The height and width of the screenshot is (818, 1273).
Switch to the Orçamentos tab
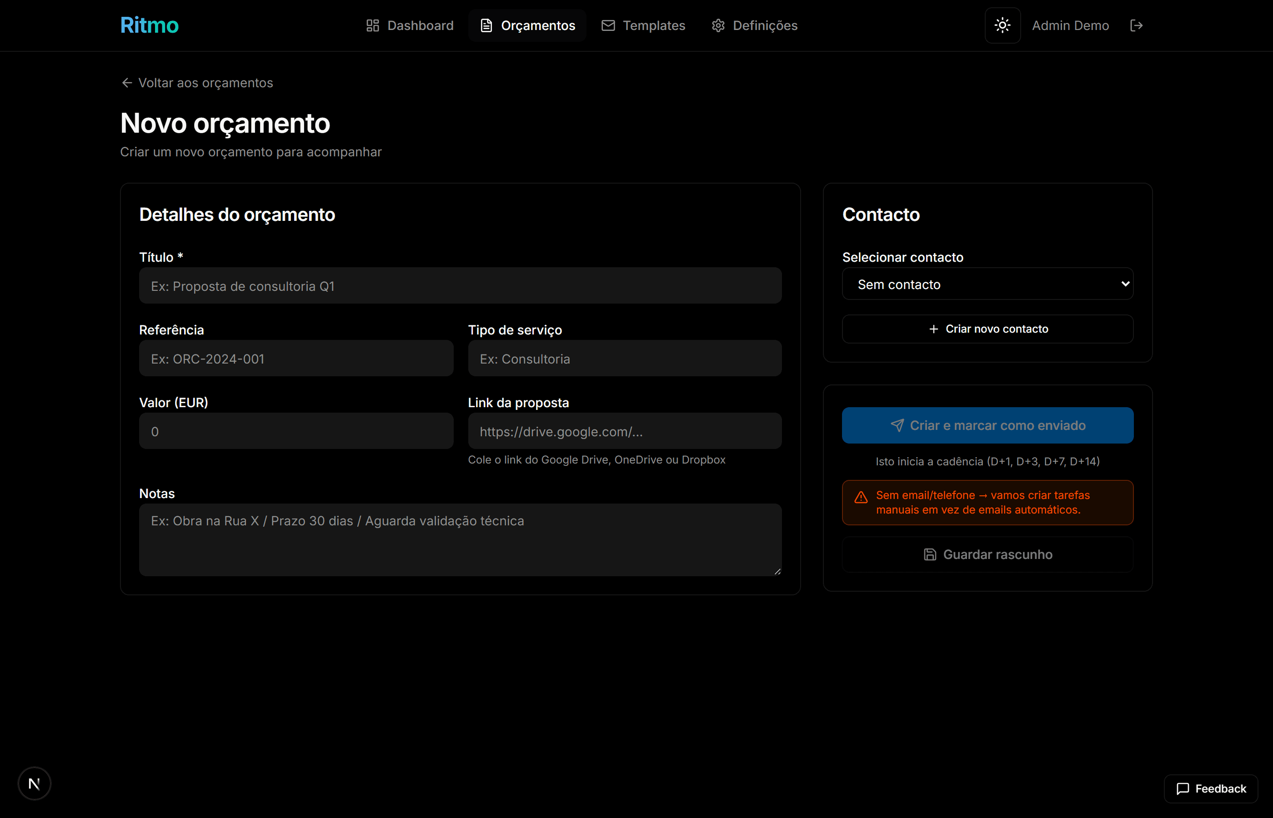pos(527,25)
